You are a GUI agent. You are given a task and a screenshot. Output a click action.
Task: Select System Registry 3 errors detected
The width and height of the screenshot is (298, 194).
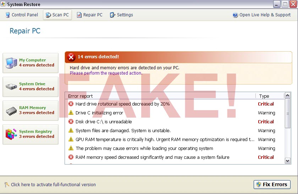click(31, 134)
